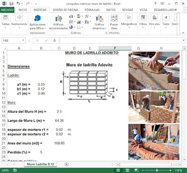Collapse the ribbon
The width and height of the screenshot is (187, 173).
(183, 33)
